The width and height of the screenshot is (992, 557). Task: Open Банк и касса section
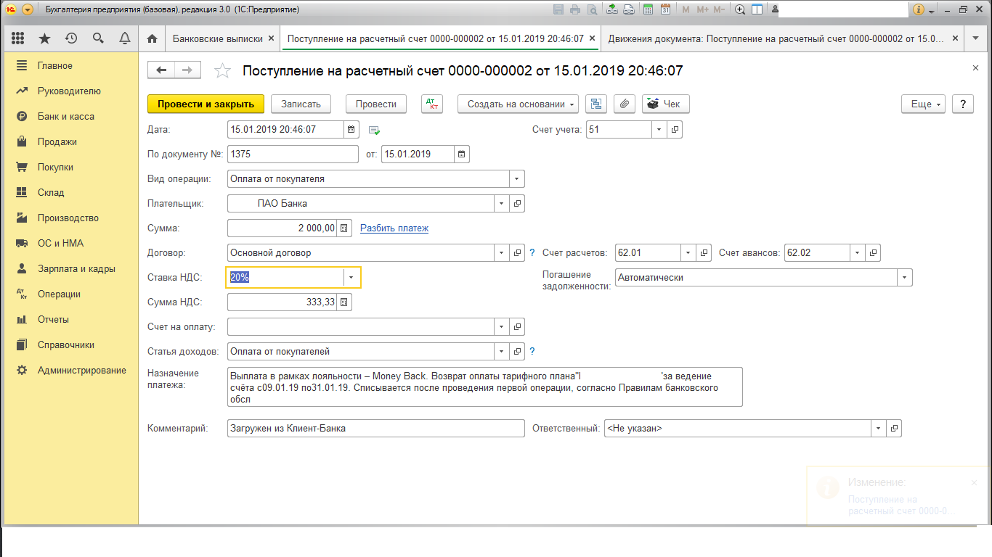point(65,117)
